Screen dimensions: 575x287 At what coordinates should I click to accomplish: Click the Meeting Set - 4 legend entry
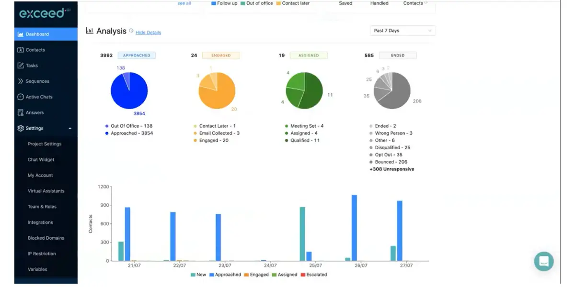click(x=304, y=126)
